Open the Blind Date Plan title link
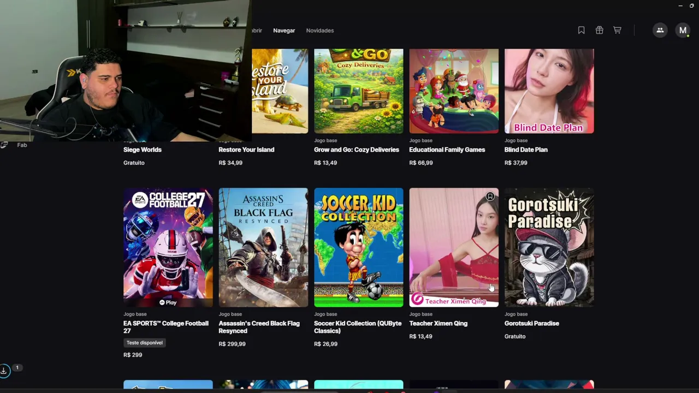 526,150
